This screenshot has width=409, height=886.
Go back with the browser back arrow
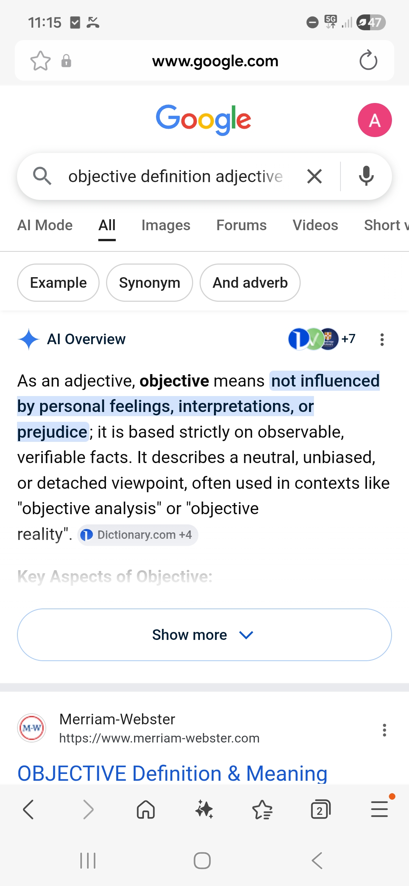[29, 810]
